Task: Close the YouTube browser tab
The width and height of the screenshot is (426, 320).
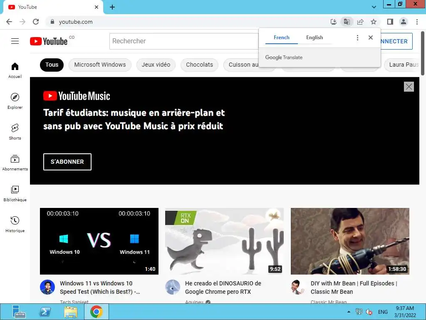Action: tap(97, 7)
